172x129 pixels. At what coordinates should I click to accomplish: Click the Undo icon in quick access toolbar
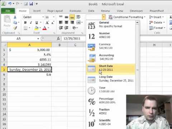10,4
